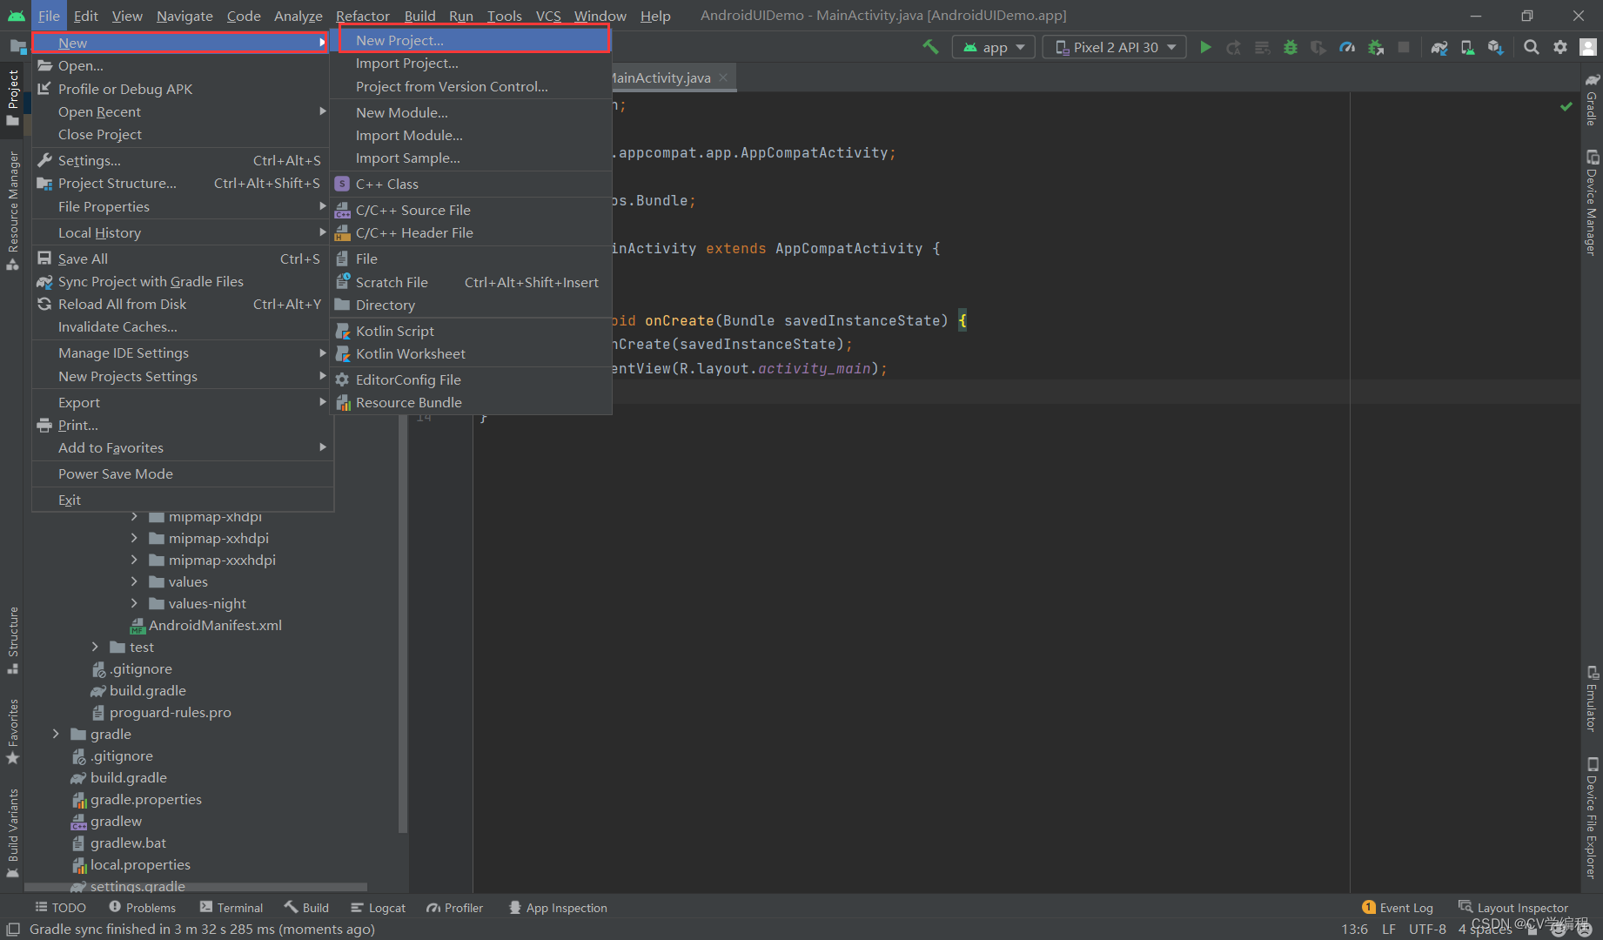The image size is (1603, 940).
Task: Choose Kotlin Script menu entry
Action: tap(471, 331)
